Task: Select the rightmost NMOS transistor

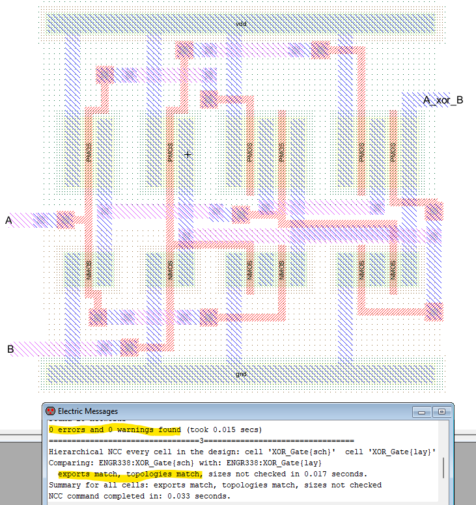Action: click(393, 269)
